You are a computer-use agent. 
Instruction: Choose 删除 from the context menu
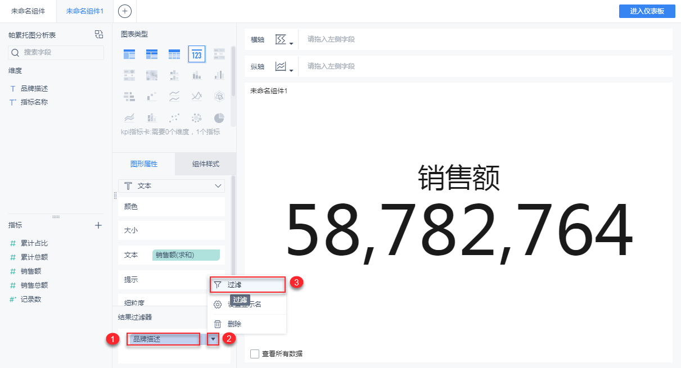(x=247, y=324)
